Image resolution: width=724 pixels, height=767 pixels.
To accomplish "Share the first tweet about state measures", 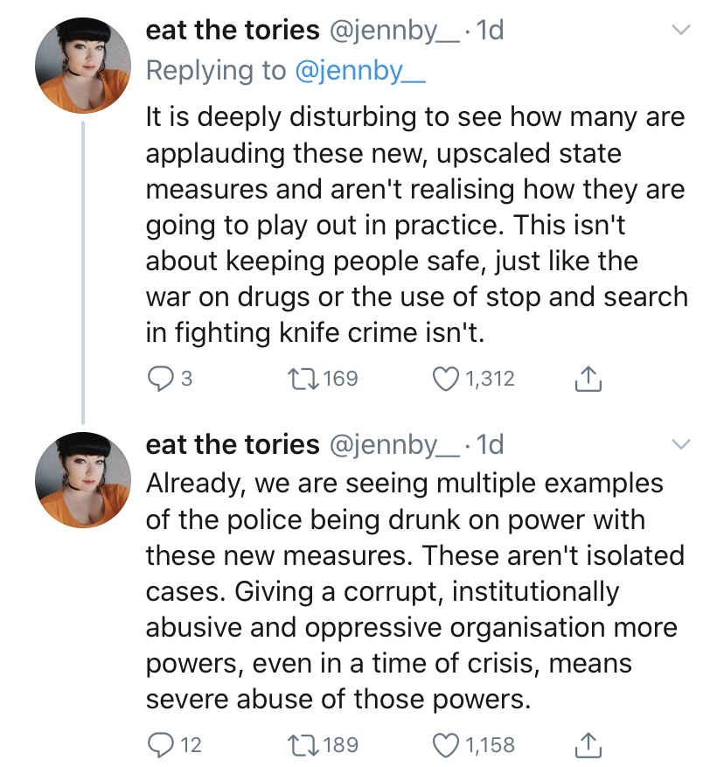I will (588, 379).
